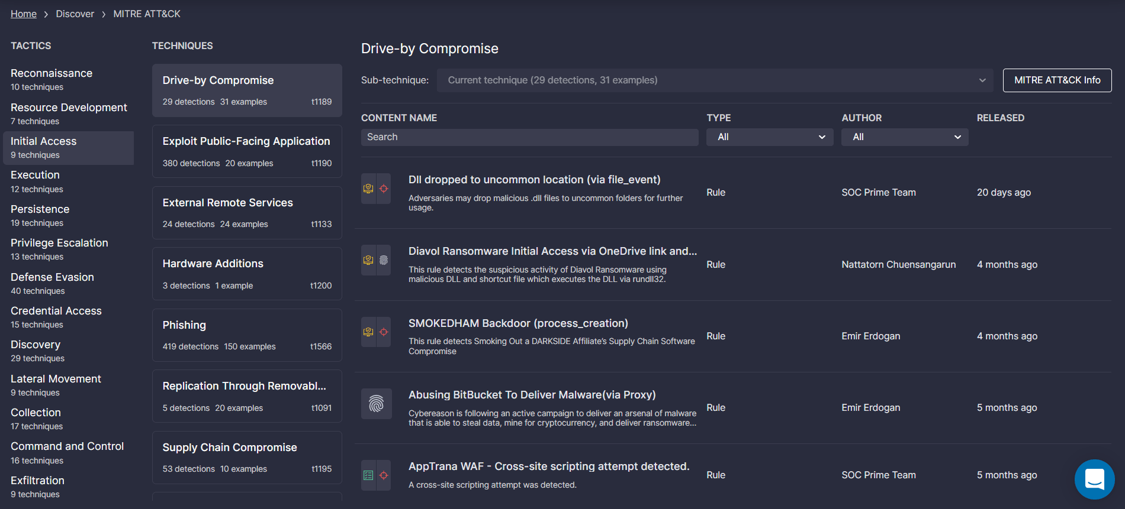
Task: Click yellow monitor-shield icon on Dll dropped row
Action: click(368, 189)
